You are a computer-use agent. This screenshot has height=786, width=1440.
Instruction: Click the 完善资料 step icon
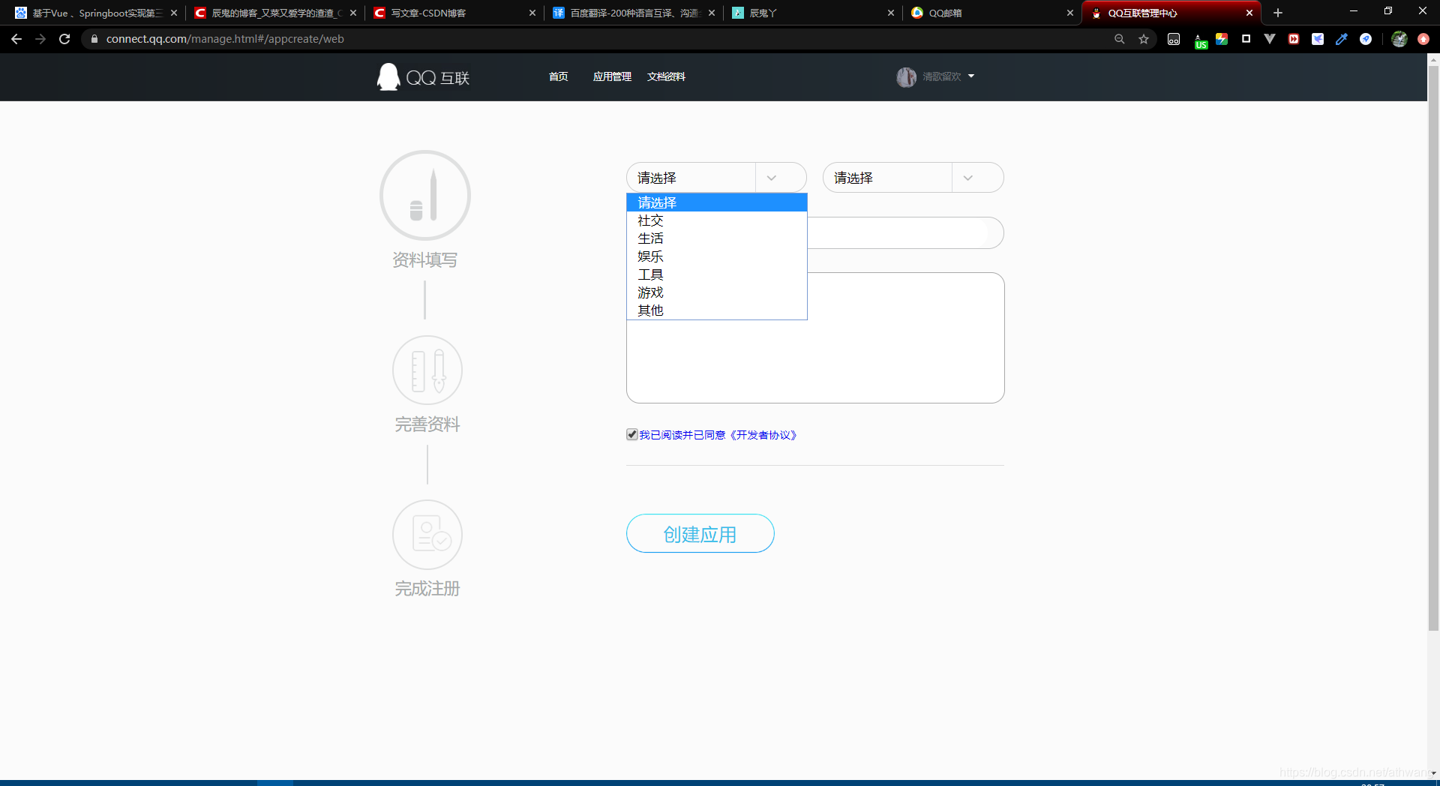pyautogui.click(x=427, y=369)
